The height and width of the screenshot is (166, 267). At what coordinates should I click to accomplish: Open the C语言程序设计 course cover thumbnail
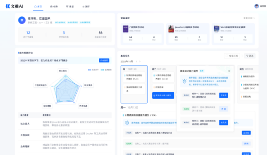(x=126, y=29)
